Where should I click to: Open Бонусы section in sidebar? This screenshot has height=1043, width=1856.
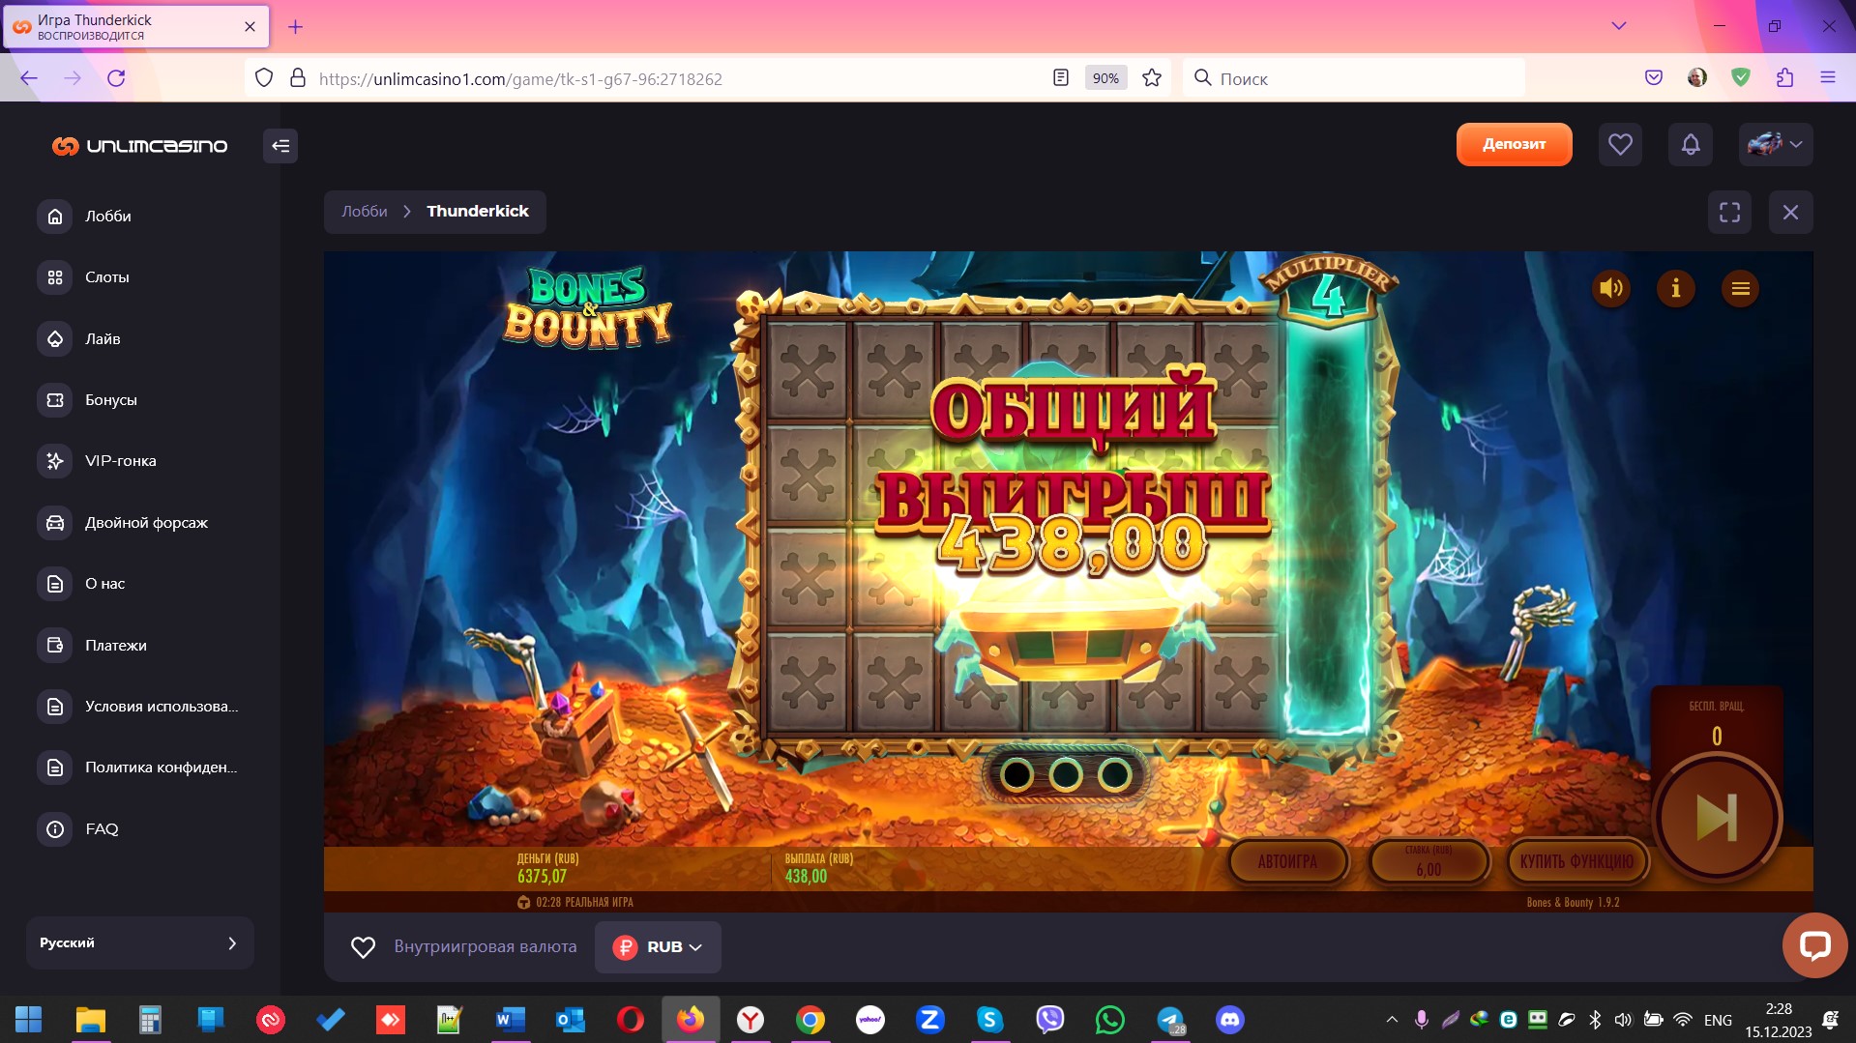(110, 400)
